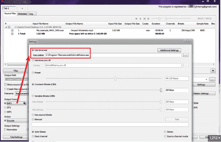The height and width of the screenshot is (142, 221).
Task: Enable the Move source file option
Action: (5, 85)
